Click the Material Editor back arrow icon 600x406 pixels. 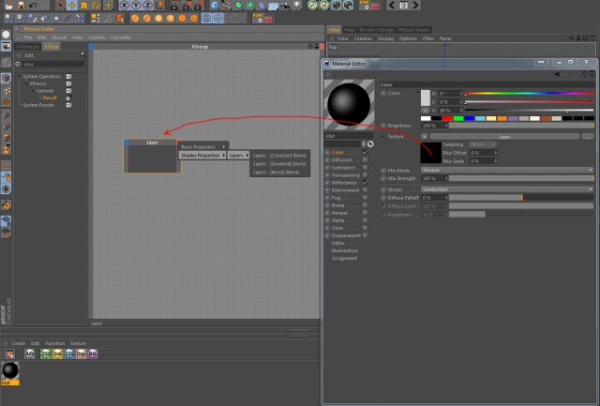click(x=557, y=74)
